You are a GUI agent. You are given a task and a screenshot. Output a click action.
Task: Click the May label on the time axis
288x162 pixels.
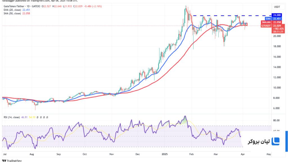pos(269,154)
